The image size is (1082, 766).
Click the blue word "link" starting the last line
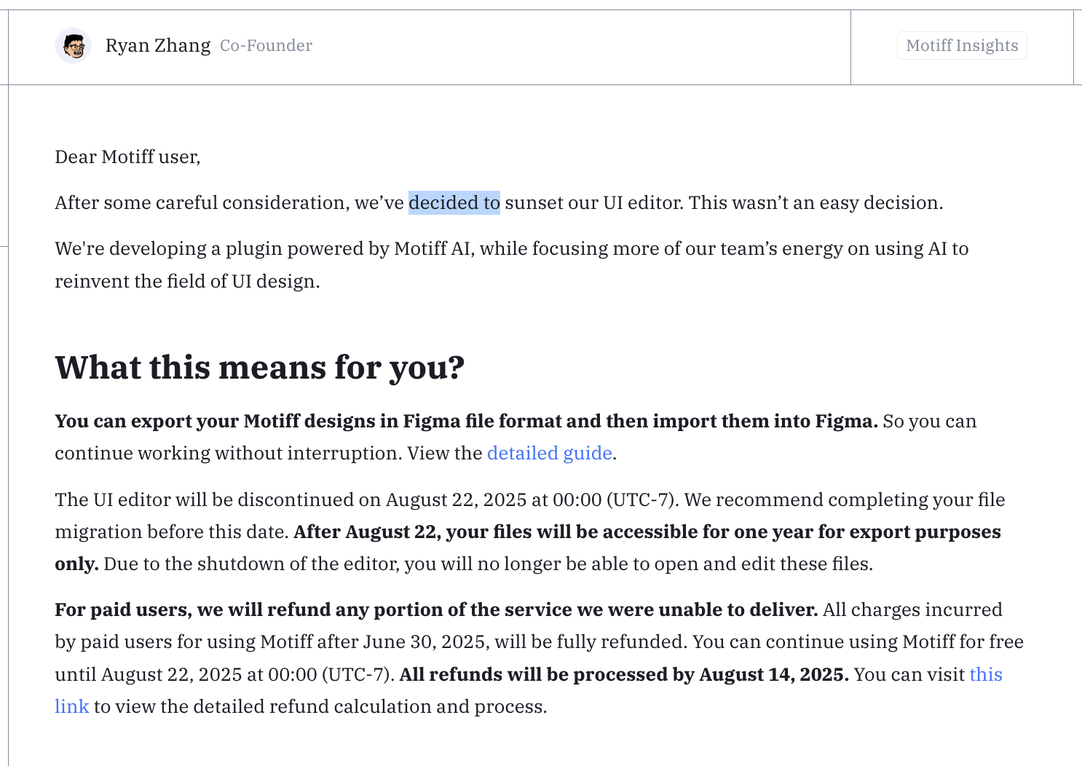pyautogui.click(x=72, y=707)
